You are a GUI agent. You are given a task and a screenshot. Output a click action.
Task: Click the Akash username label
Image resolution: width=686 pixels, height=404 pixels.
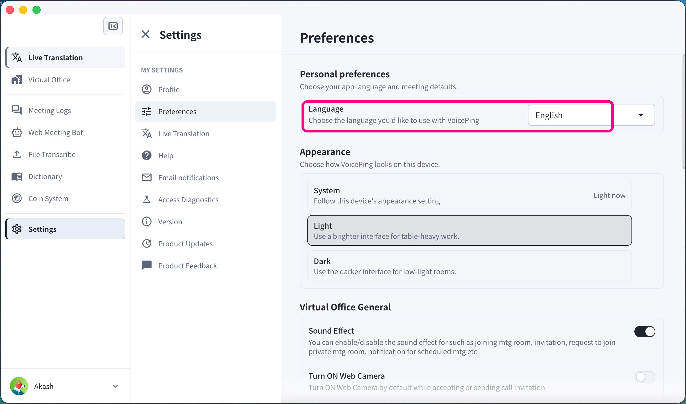tap(44, 386)
